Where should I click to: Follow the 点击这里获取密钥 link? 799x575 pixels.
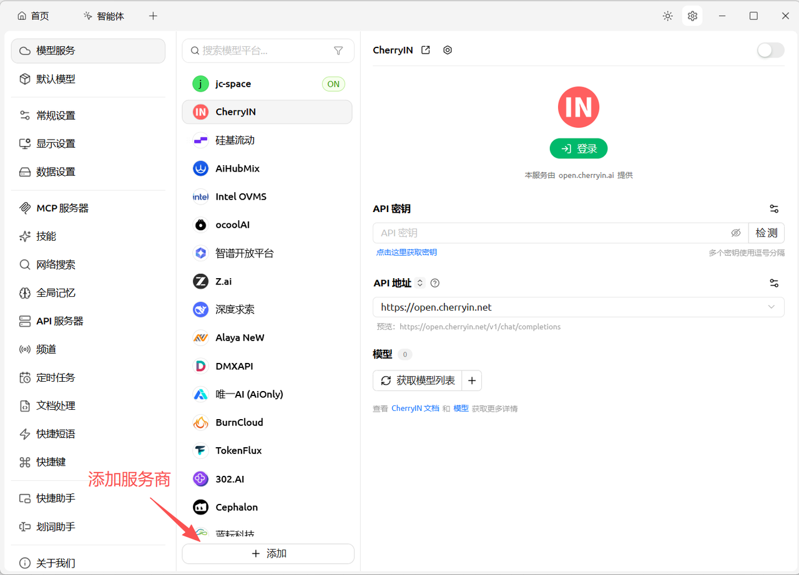(x=406, y=252)
